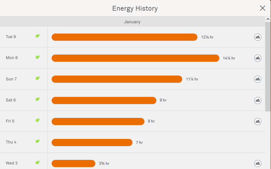The height and width of the screenshot is (169, 271).
Task: Click the cloud weather icon for Mon 8
Action: (258, 58)
